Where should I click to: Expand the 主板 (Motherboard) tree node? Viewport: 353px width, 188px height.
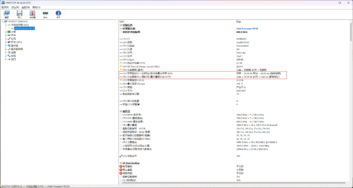coord(6,32)
